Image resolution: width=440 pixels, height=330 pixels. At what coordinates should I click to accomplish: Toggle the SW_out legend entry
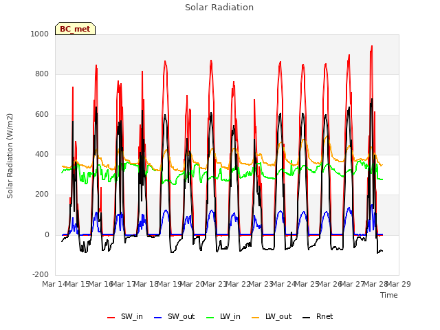click(174, 317)
